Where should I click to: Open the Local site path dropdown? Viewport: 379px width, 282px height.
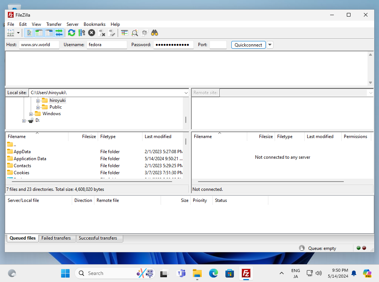[186, 93]
